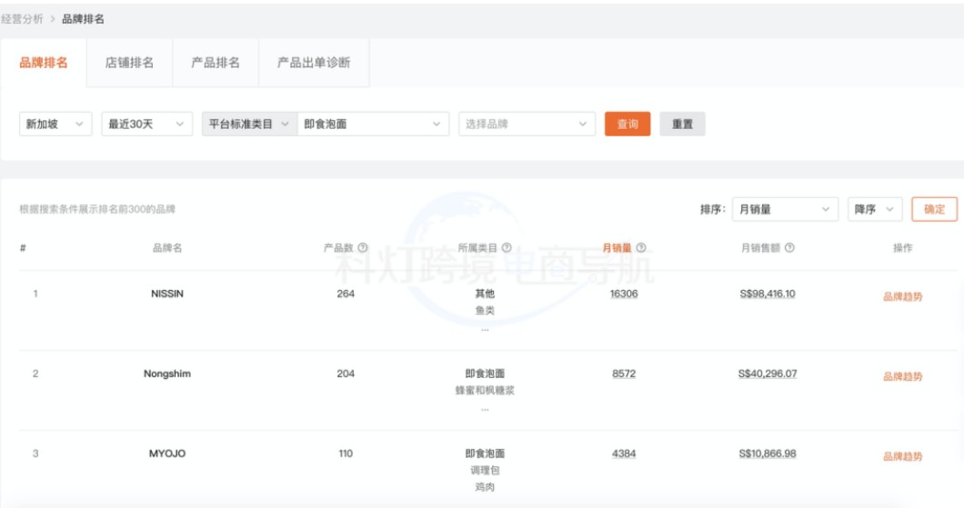Switch to the 店铺排名 tab
The width and height of the screenshot is (964, 508).
click(129, 63)
